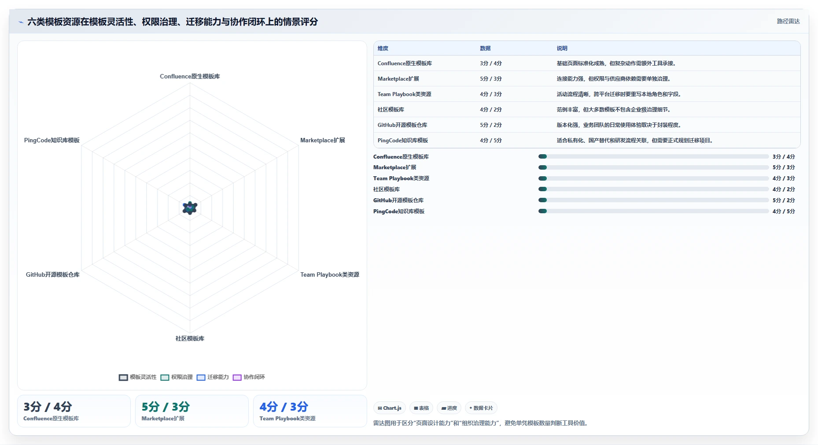Click the radar axis label Team Playbook类资源

(330, 274)
